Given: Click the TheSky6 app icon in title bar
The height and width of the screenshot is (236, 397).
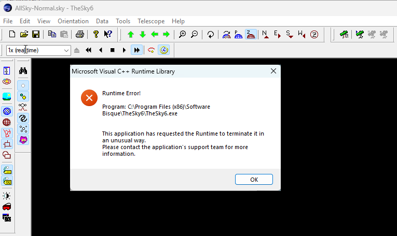Looking at the screenshot, I should point(8,8).
